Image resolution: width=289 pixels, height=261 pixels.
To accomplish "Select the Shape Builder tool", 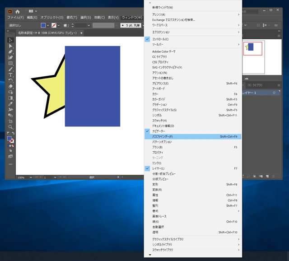I will 10,92.
